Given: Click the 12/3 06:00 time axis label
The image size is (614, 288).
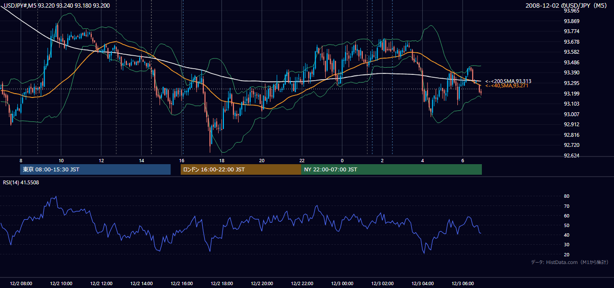Looking at the screenshot, I should click(463, 284).
